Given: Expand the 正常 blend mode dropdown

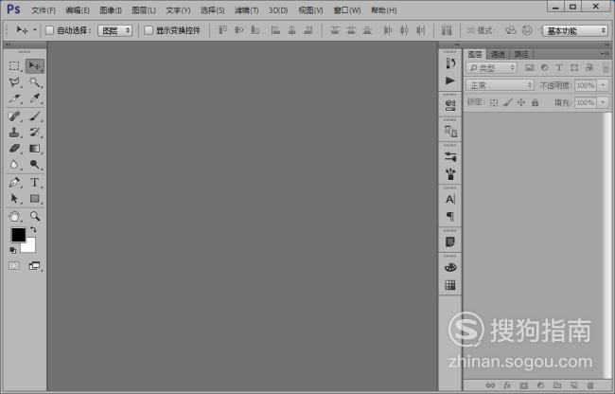Looking at the screenshot, I should pos(501,85).
